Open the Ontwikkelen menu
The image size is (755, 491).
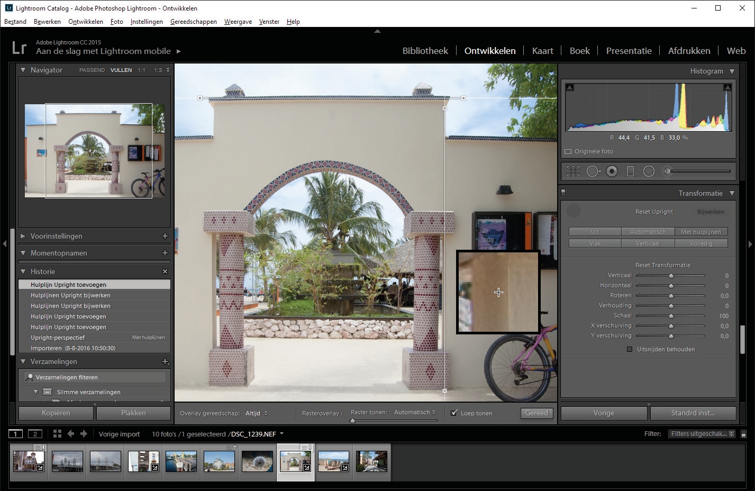click(x=85, y=22)
